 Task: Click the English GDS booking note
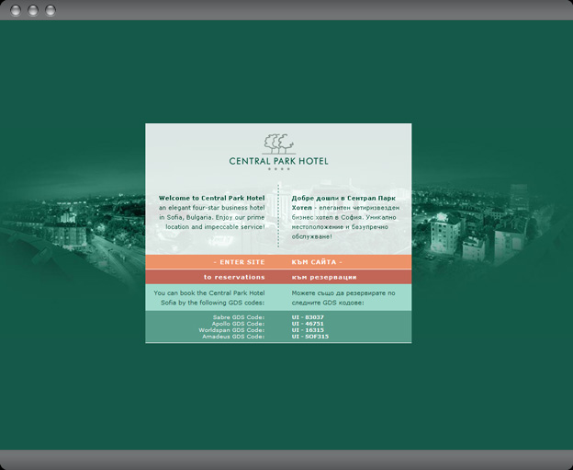(x=209, y=298)
